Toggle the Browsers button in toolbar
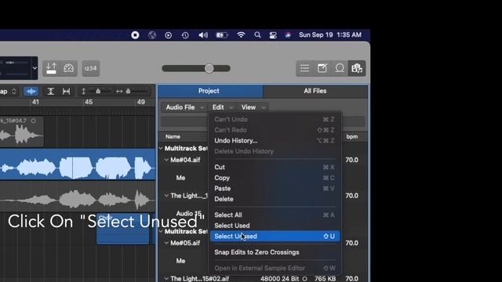Viewport: 502px width, 282px height. pos(357,68)
